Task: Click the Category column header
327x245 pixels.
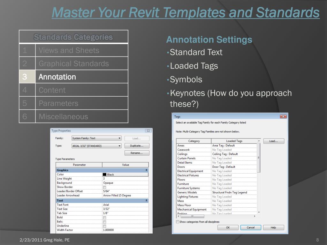Action: [194, 141]
